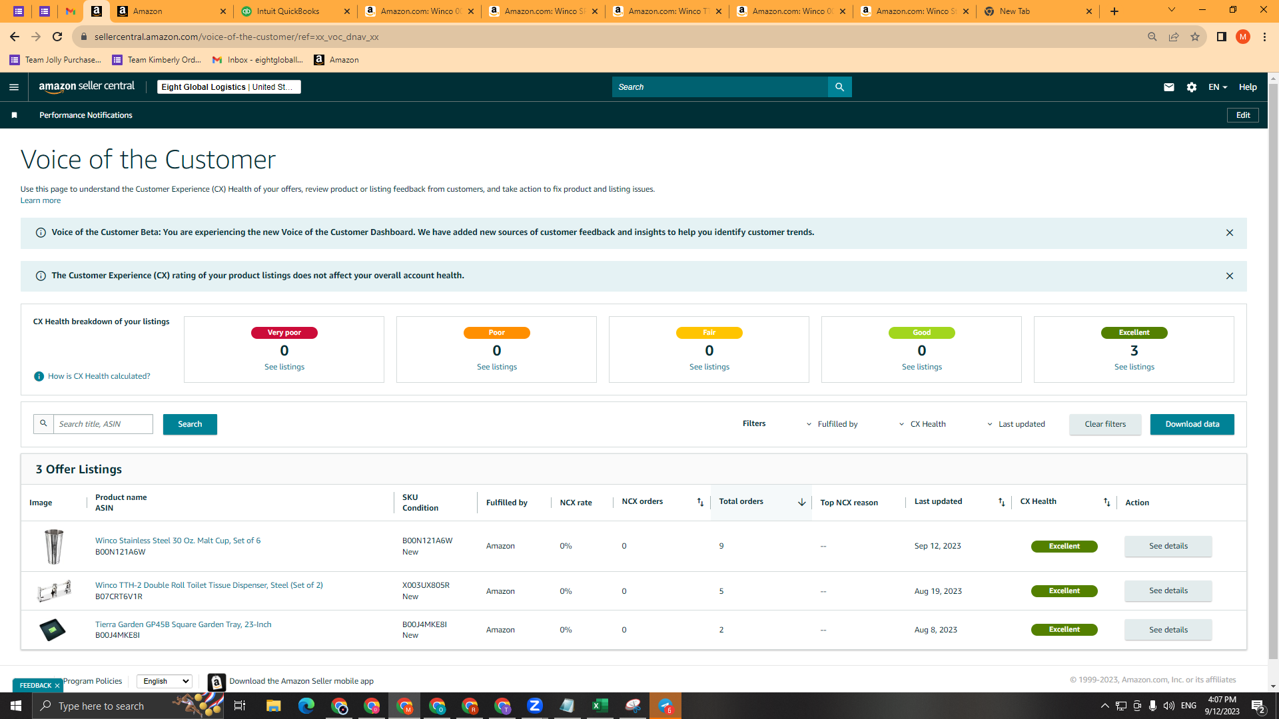
Task: Click the Download data button
Action: click(1192, 425)
